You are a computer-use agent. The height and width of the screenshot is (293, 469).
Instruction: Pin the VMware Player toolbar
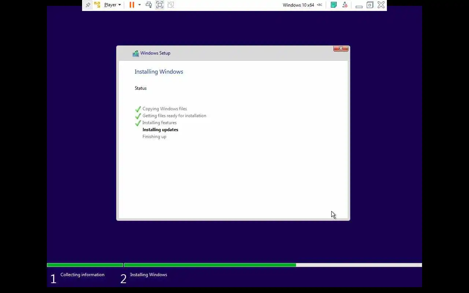coord(88,5)
